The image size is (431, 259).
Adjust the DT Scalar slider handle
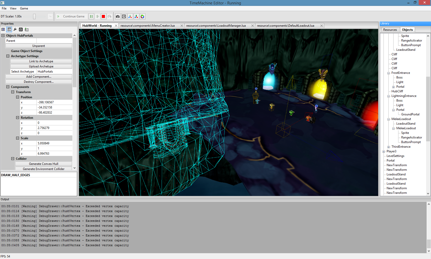pos(34,16)
